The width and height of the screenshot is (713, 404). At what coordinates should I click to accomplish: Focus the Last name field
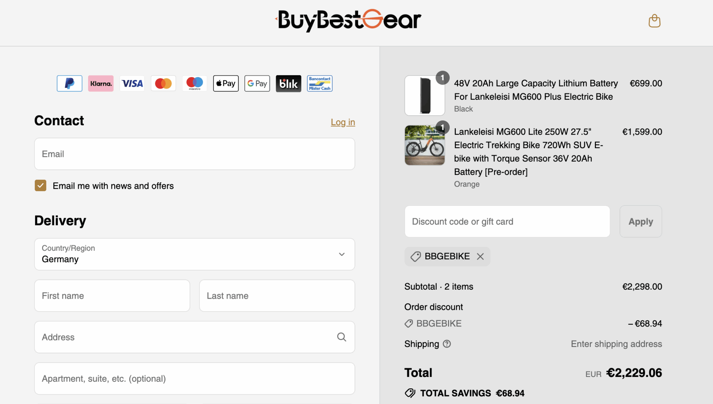coord(277,296)
